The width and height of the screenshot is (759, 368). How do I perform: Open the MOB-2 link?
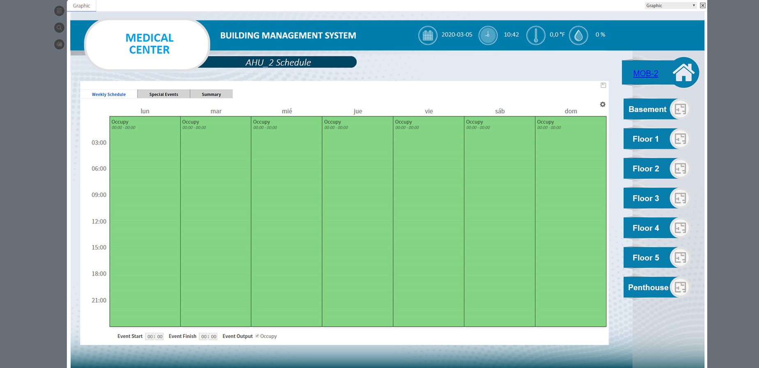tap(645, 73)
